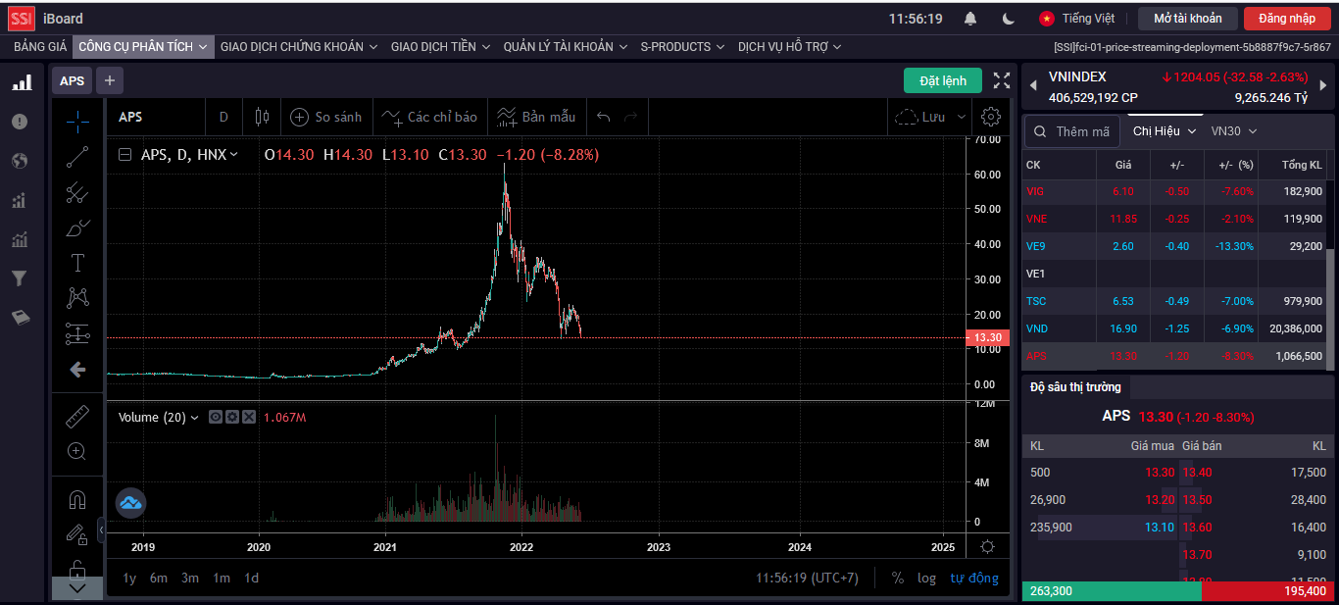Image resolution: width=1339 pixels, height=605 pixels.
Task: Change the D interval timeframe
Action: coord(223,117)
